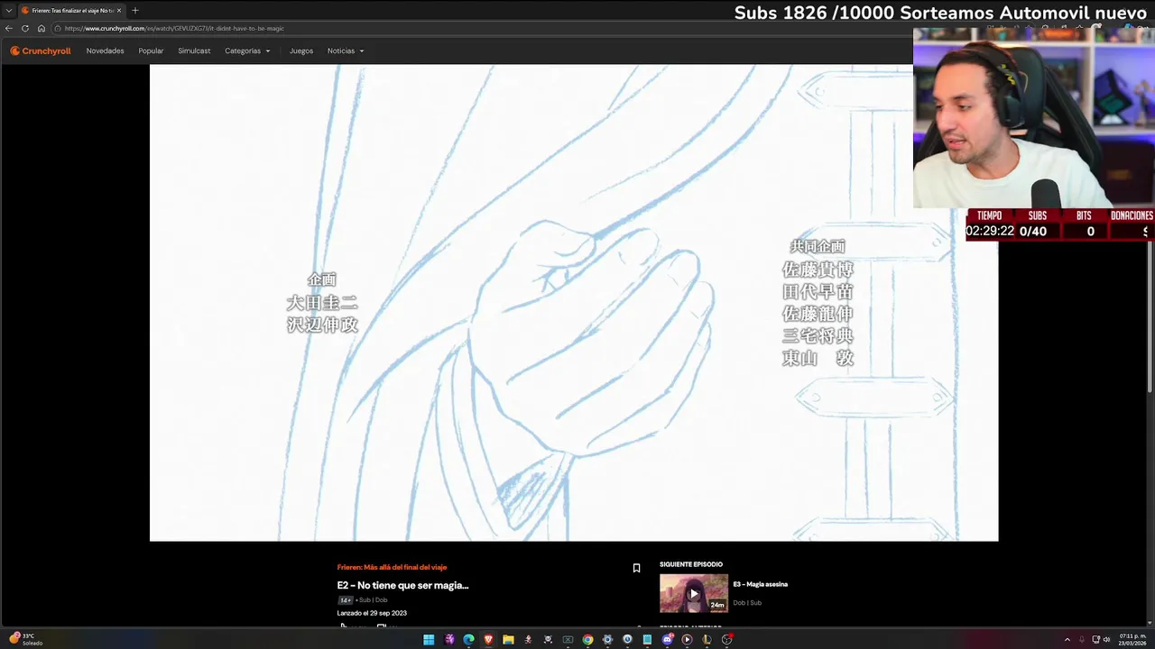Open the red-badged icon at taskbar end
This screenshot has width=1155, height=649.
(x=726, y=640)
